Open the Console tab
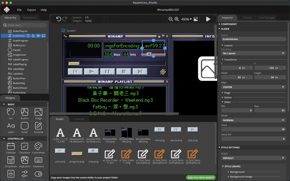 point(79,119)
